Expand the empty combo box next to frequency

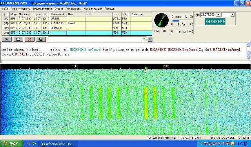point(232,15)
